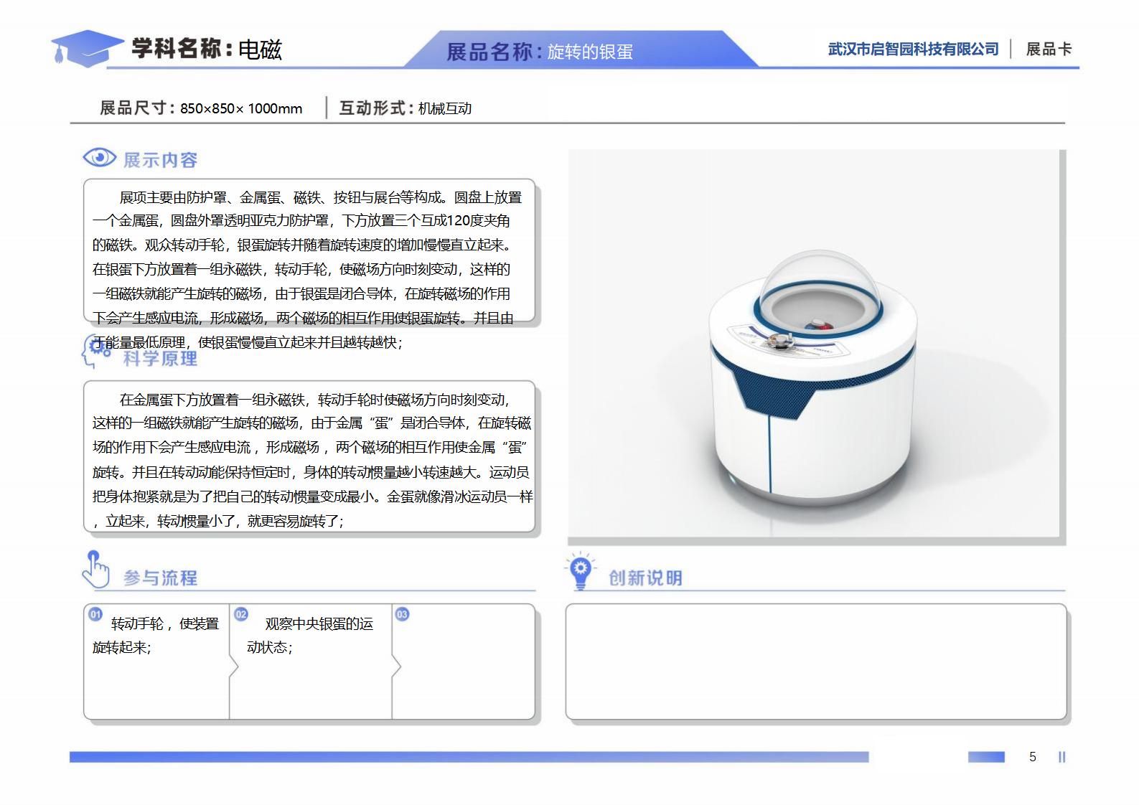Viewport: 1139px width, 805px height.
Task: Click the 电磁 subject text
Action: pyautogui.click(x=260, y=50)
